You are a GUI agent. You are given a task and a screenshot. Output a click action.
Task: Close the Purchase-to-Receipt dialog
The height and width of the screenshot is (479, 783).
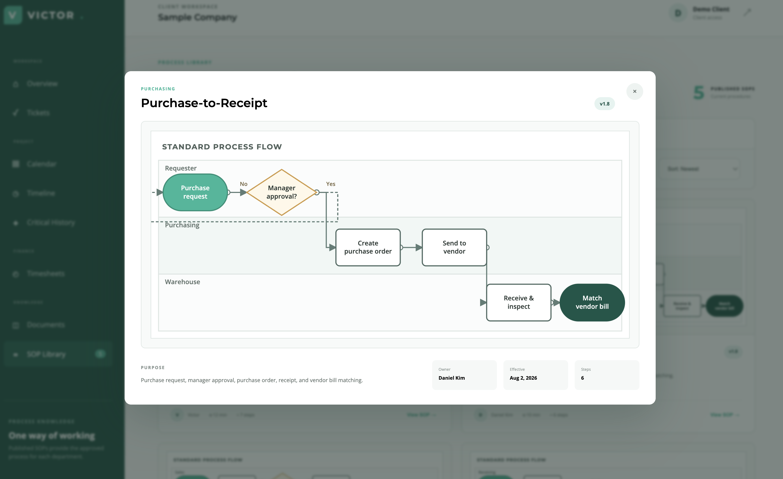click(x=635, y=91)
